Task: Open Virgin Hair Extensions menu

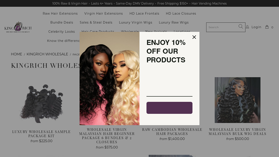Action: (x=104, y=14)
